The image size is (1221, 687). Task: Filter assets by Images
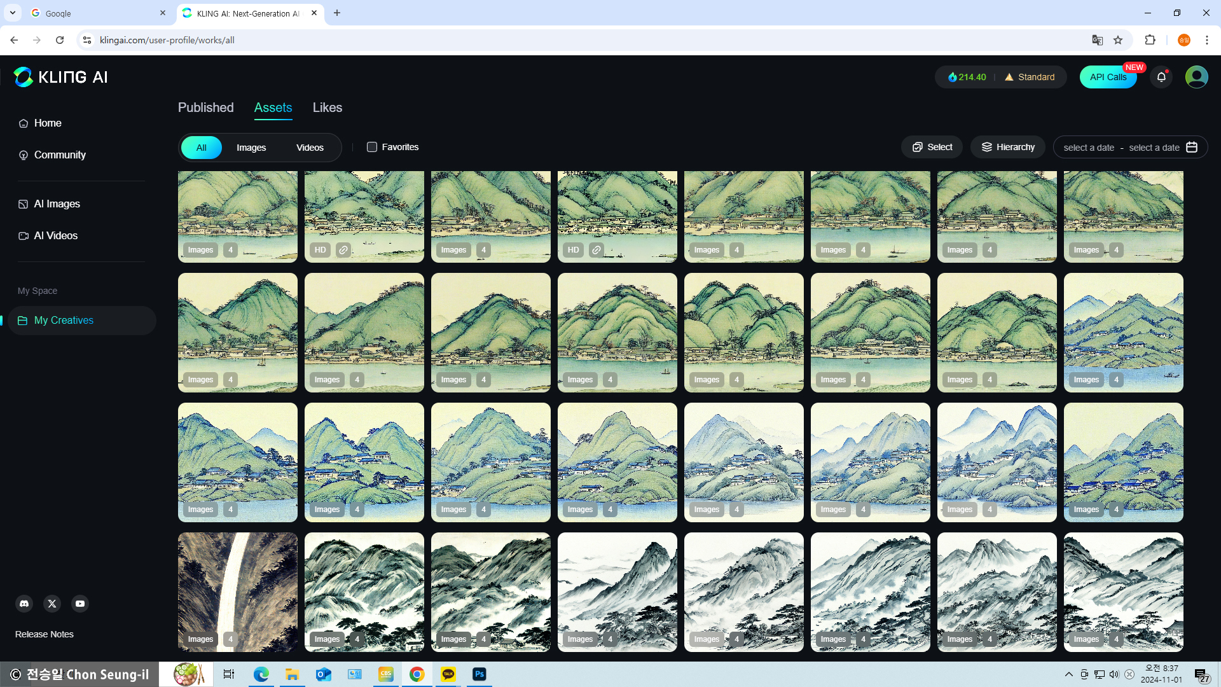point(251,148)
